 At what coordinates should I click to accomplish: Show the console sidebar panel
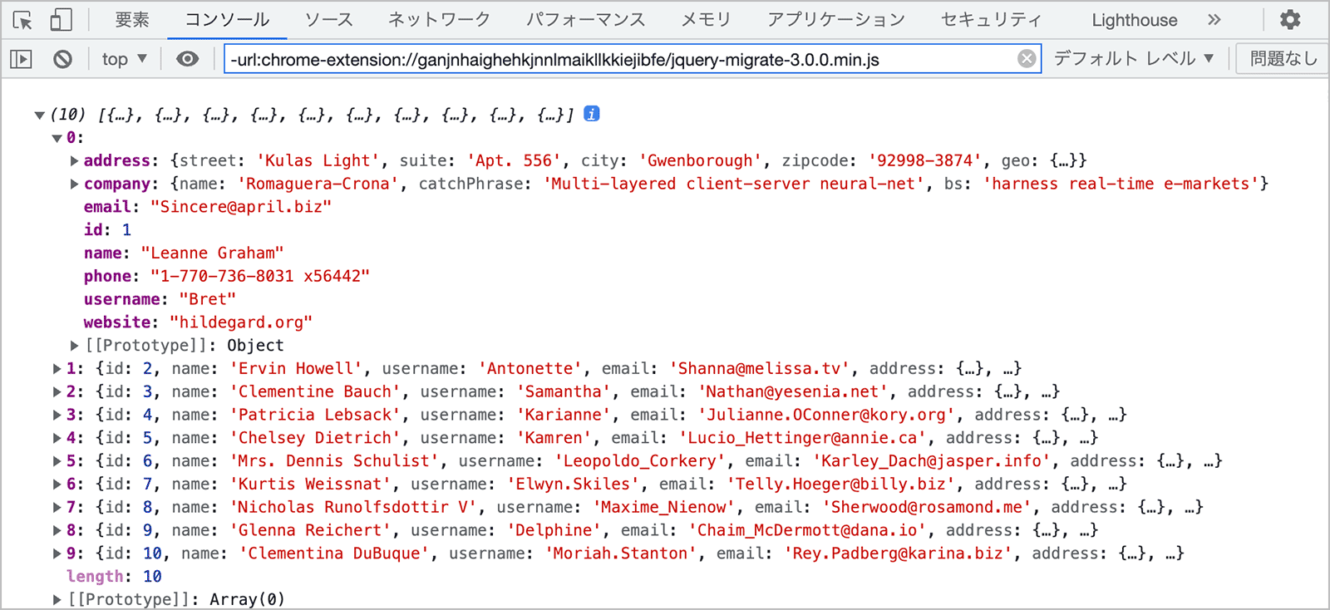tap(21, 59)
